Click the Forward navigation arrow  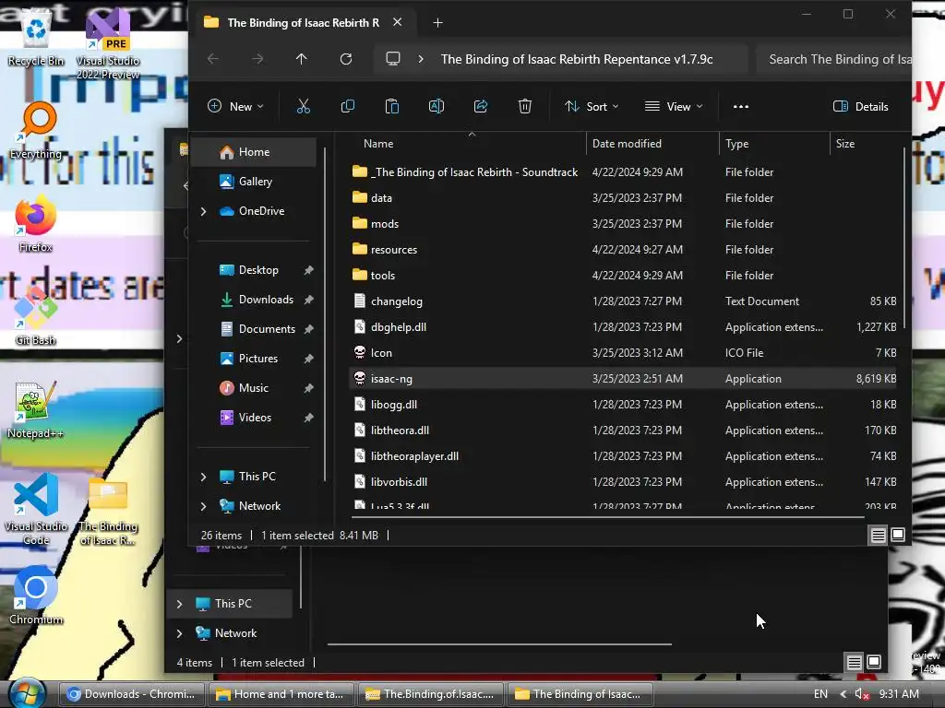[257, 59]
